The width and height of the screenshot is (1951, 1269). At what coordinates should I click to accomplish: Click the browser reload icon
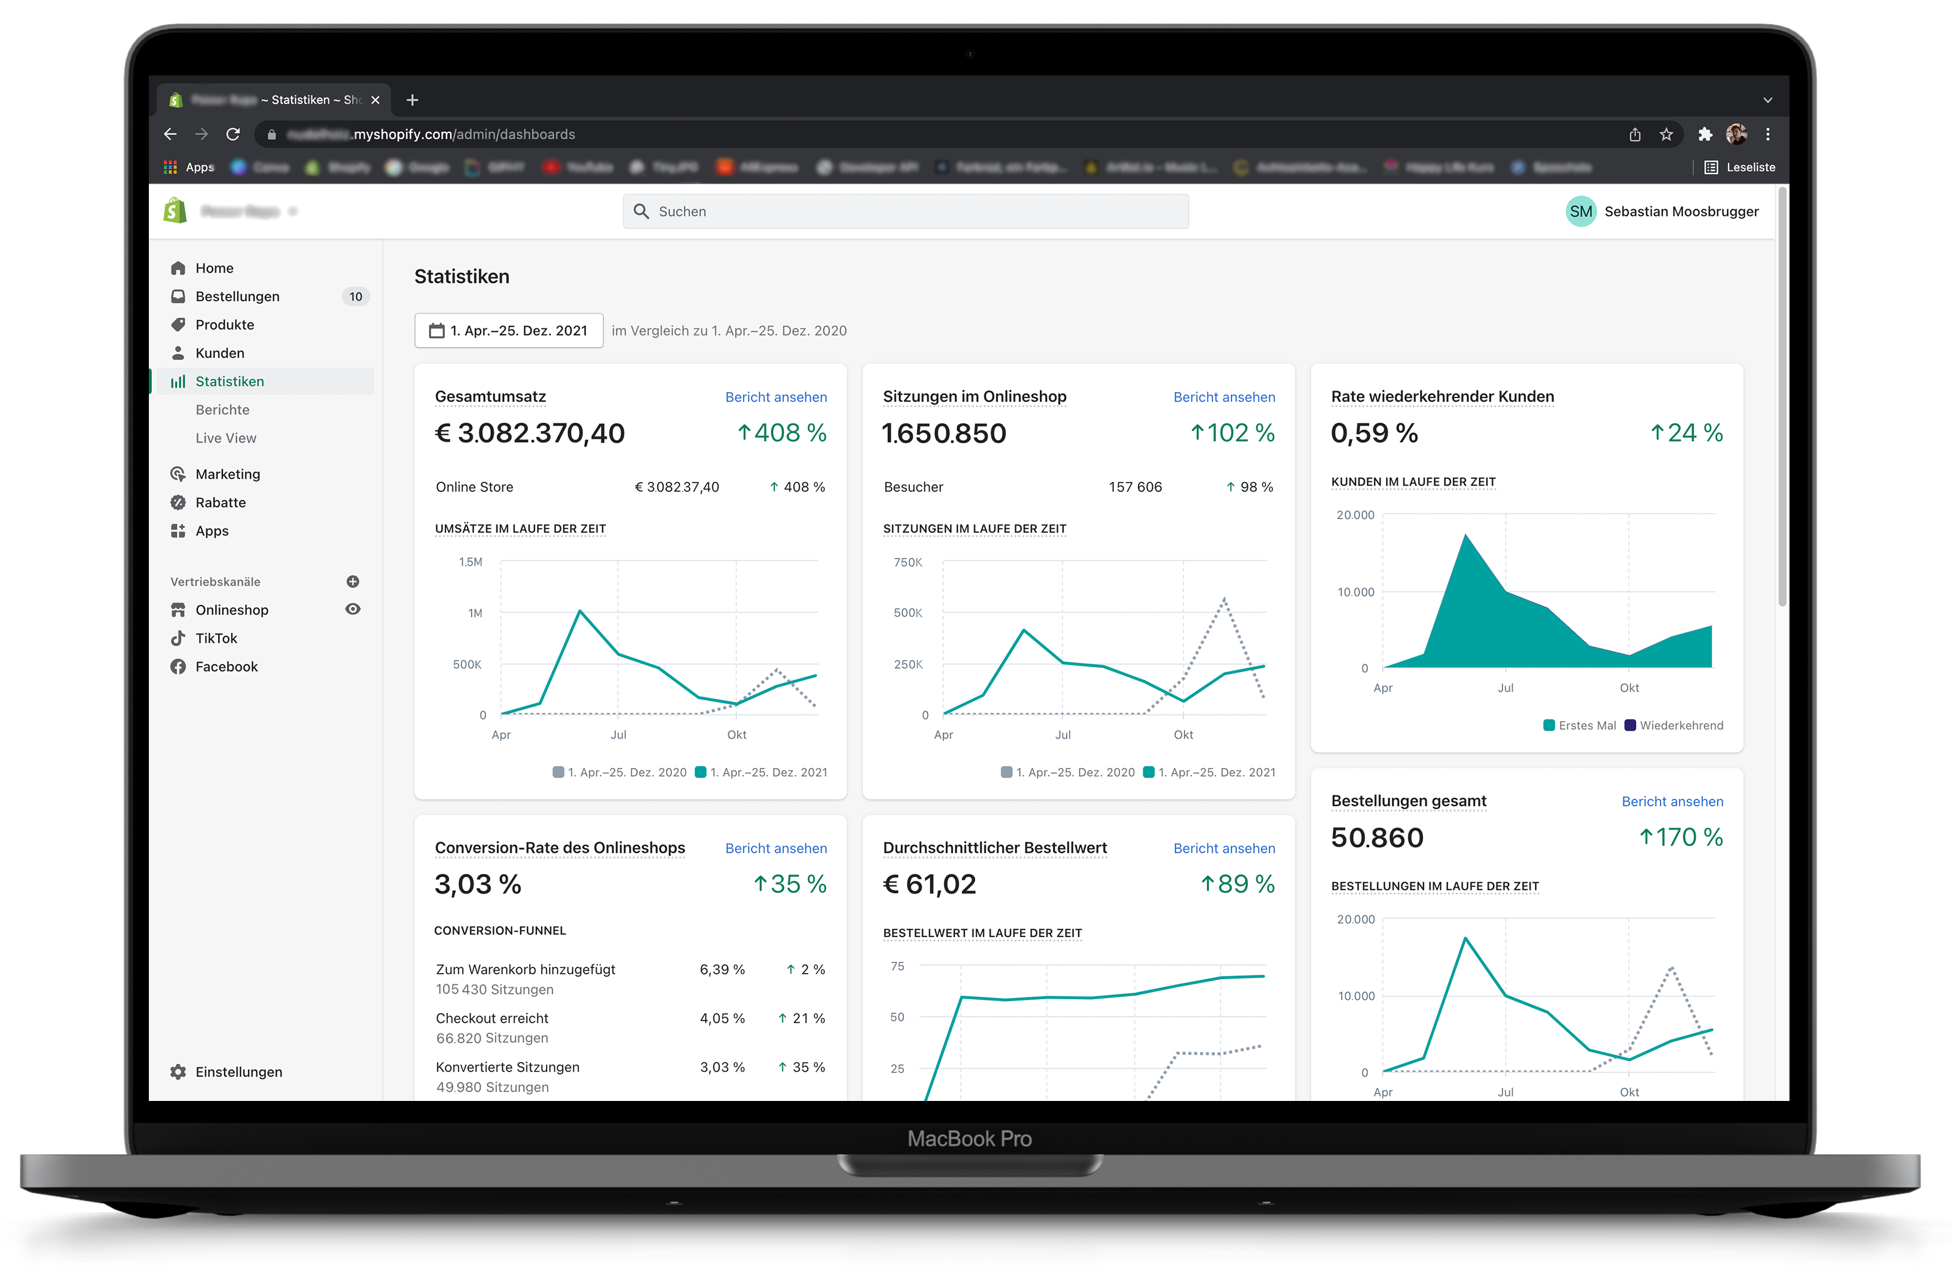pyautogui.click(x=234, y=135)
